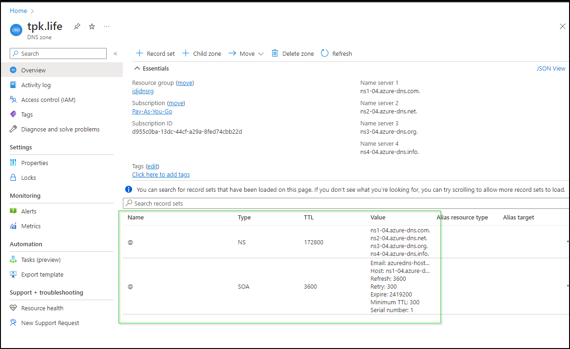This screenshot has width=570, height=349.
Task: Click the Diagnose and solve problems icon
Action: click(x=13, y=129)
